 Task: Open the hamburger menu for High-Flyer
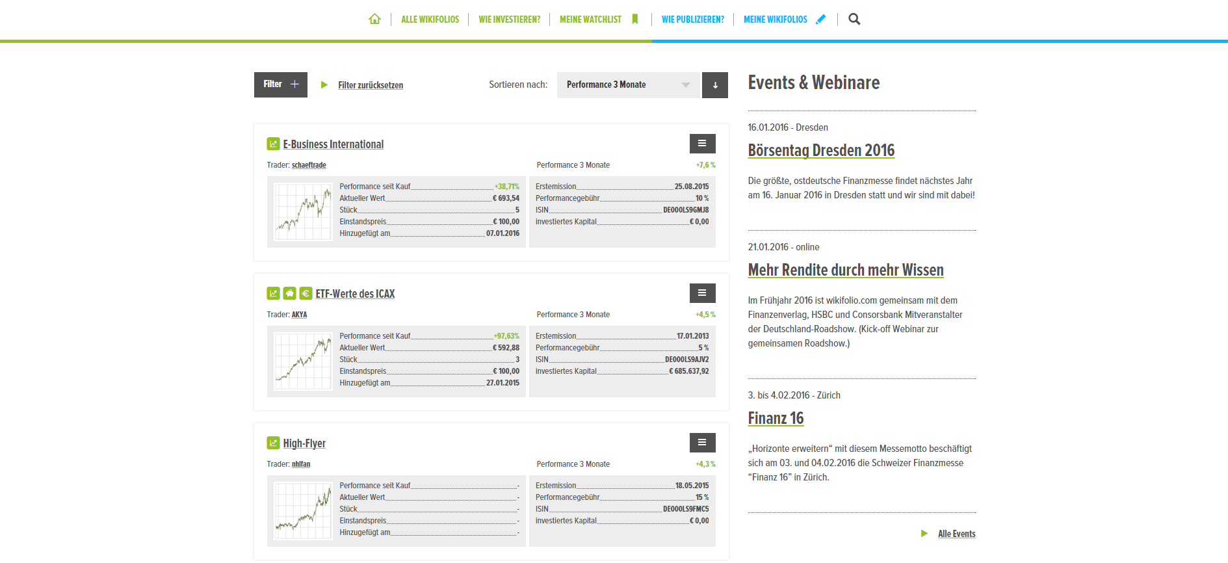(x=702, y=443)
